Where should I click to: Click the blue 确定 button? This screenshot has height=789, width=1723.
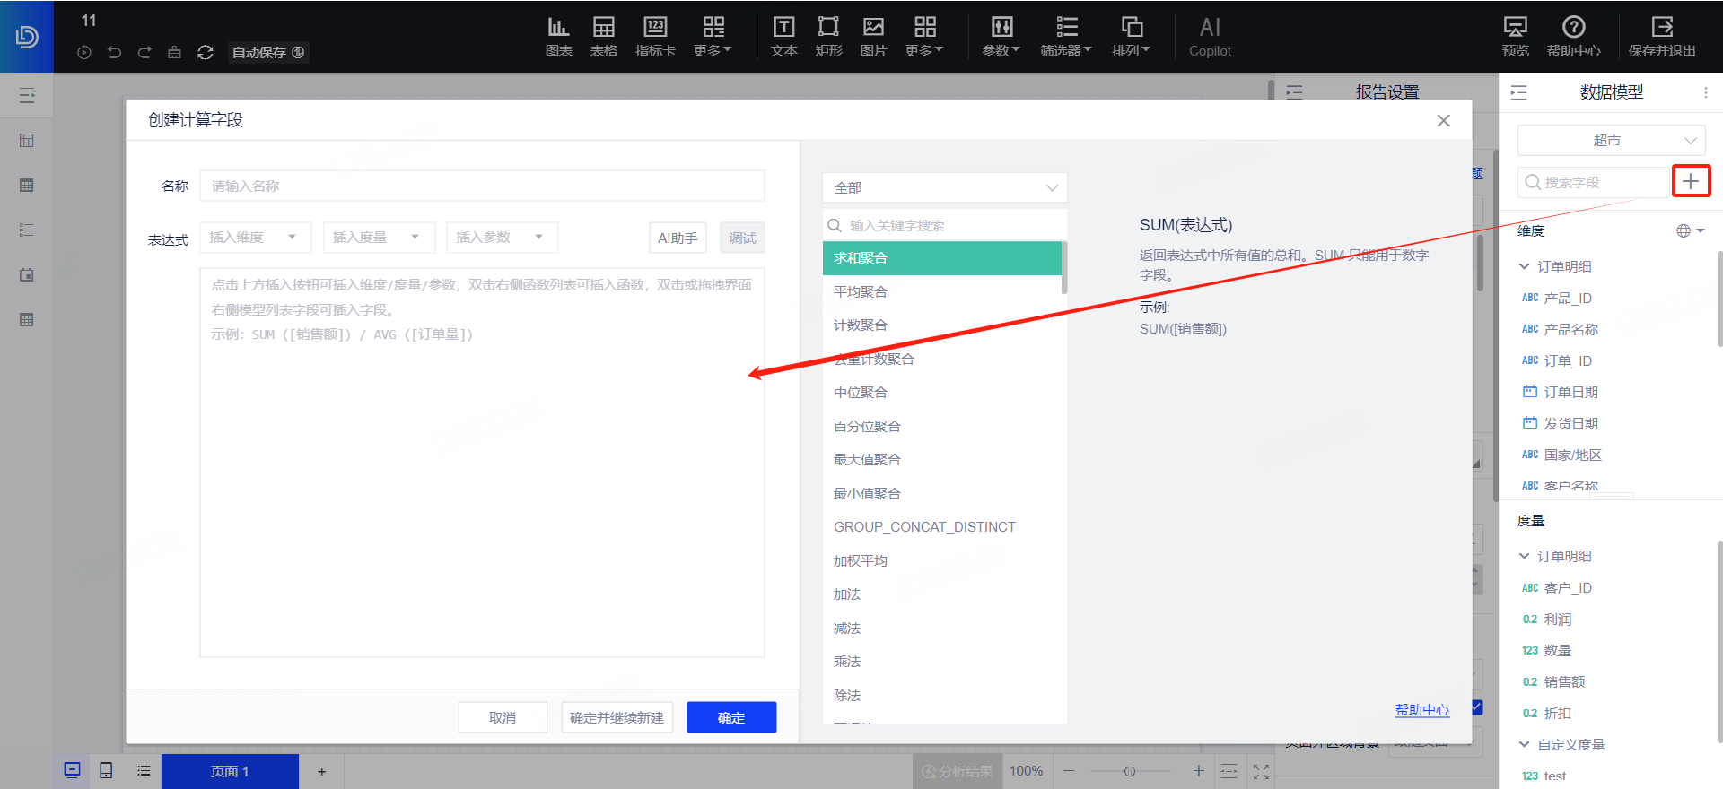(x=730, y=717)
